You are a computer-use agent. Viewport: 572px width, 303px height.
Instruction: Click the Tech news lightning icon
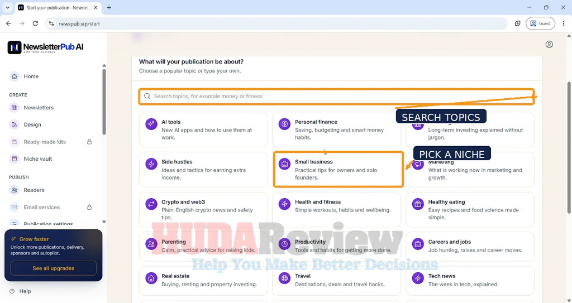coord(418,278)
